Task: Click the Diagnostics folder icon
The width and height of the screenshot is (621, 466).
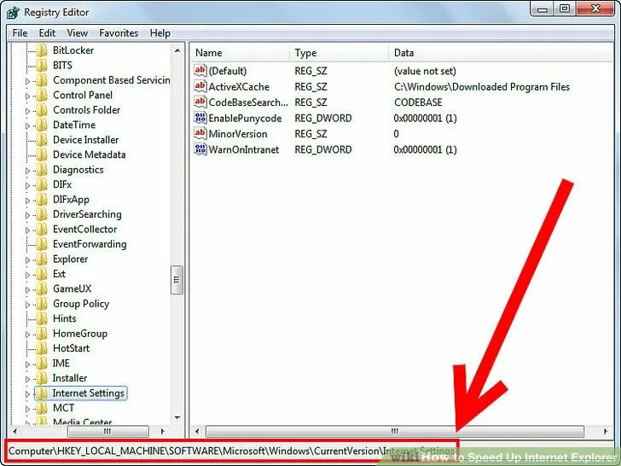Action: tap(42, 170)
